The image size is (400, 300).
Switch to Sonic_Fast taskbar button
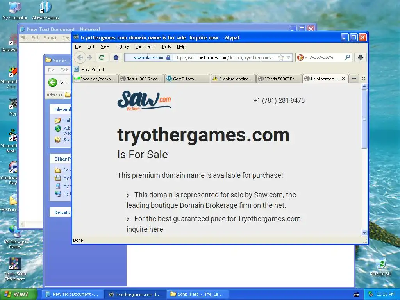[197, 295]
